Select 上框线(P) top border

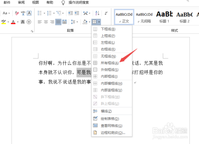pos(112,36)
